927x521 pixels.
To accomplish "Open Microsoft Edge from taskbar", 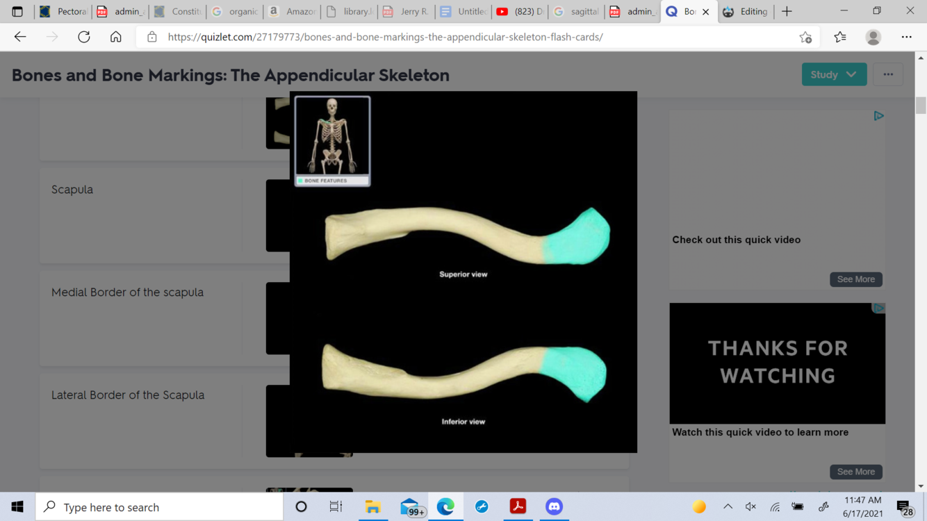I will point(445,507).
